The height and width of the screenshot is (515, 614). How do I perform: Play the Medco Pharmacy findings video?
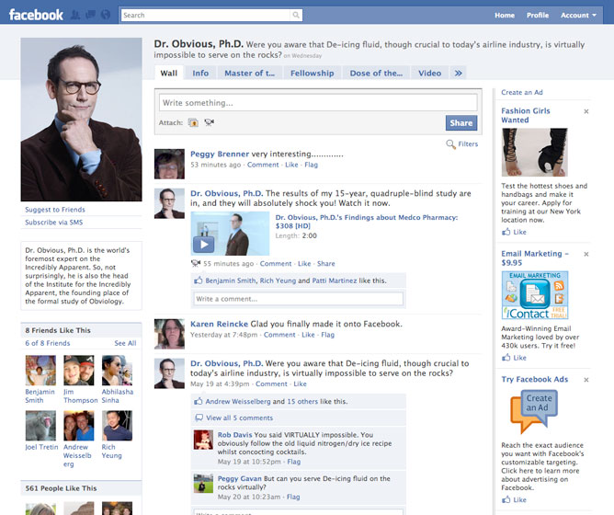click(x=203, y=245)
